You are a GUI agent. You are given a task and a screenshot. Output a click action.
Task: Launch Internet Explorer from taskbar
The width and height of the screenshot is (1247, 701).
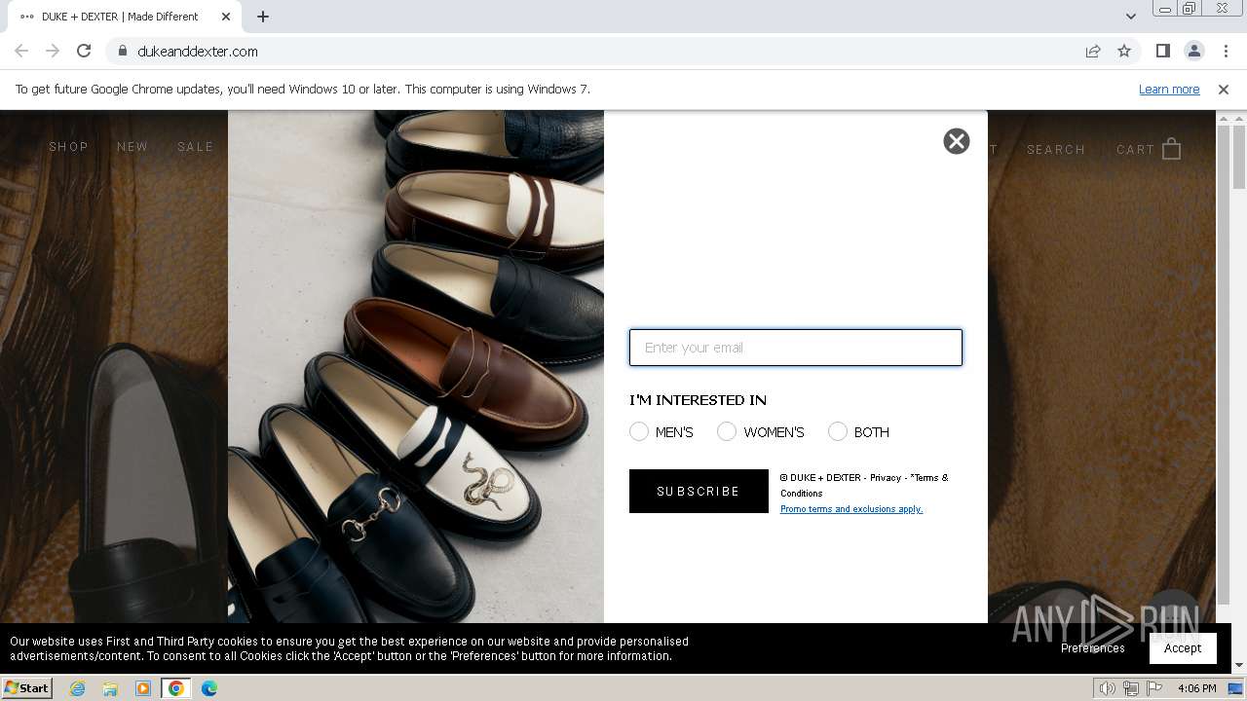pyautogui.click(x=77, y=688)
